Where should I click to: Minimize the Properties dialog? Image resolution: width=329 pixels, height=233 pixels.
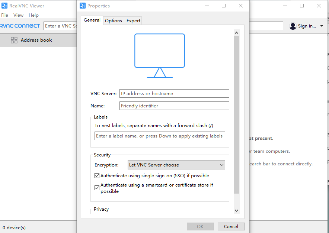207,6
